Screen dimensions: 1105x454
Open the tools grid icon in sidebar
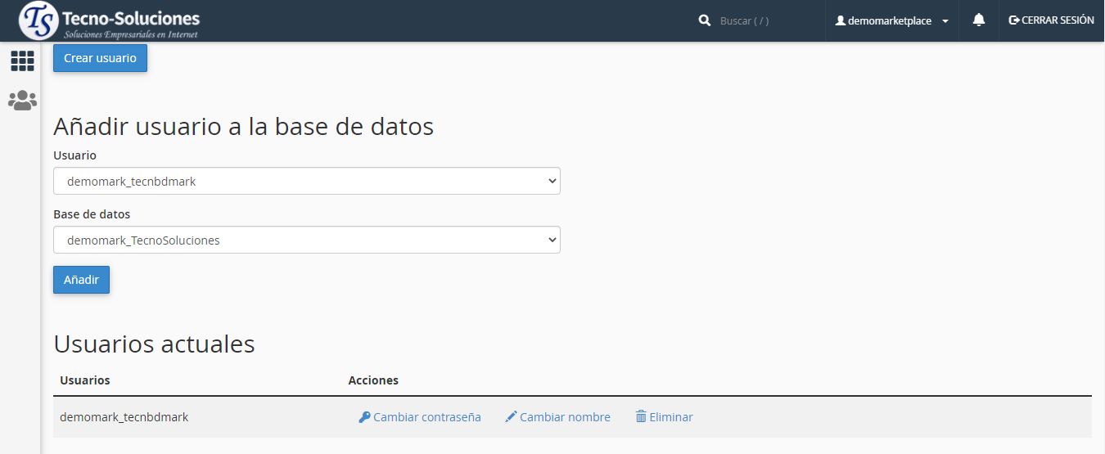click(22, 61)
